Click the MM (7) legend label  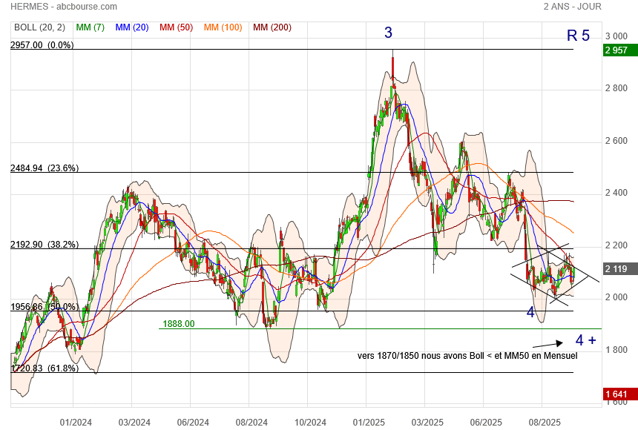91,27
